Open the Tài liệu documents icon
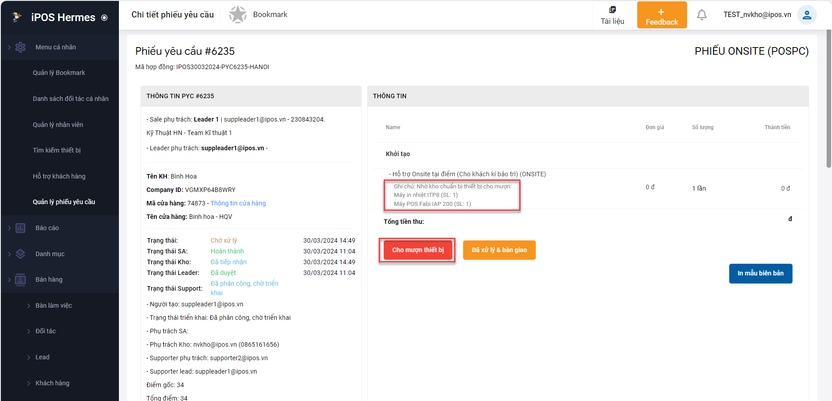832x401 pixels. point(612,10)
